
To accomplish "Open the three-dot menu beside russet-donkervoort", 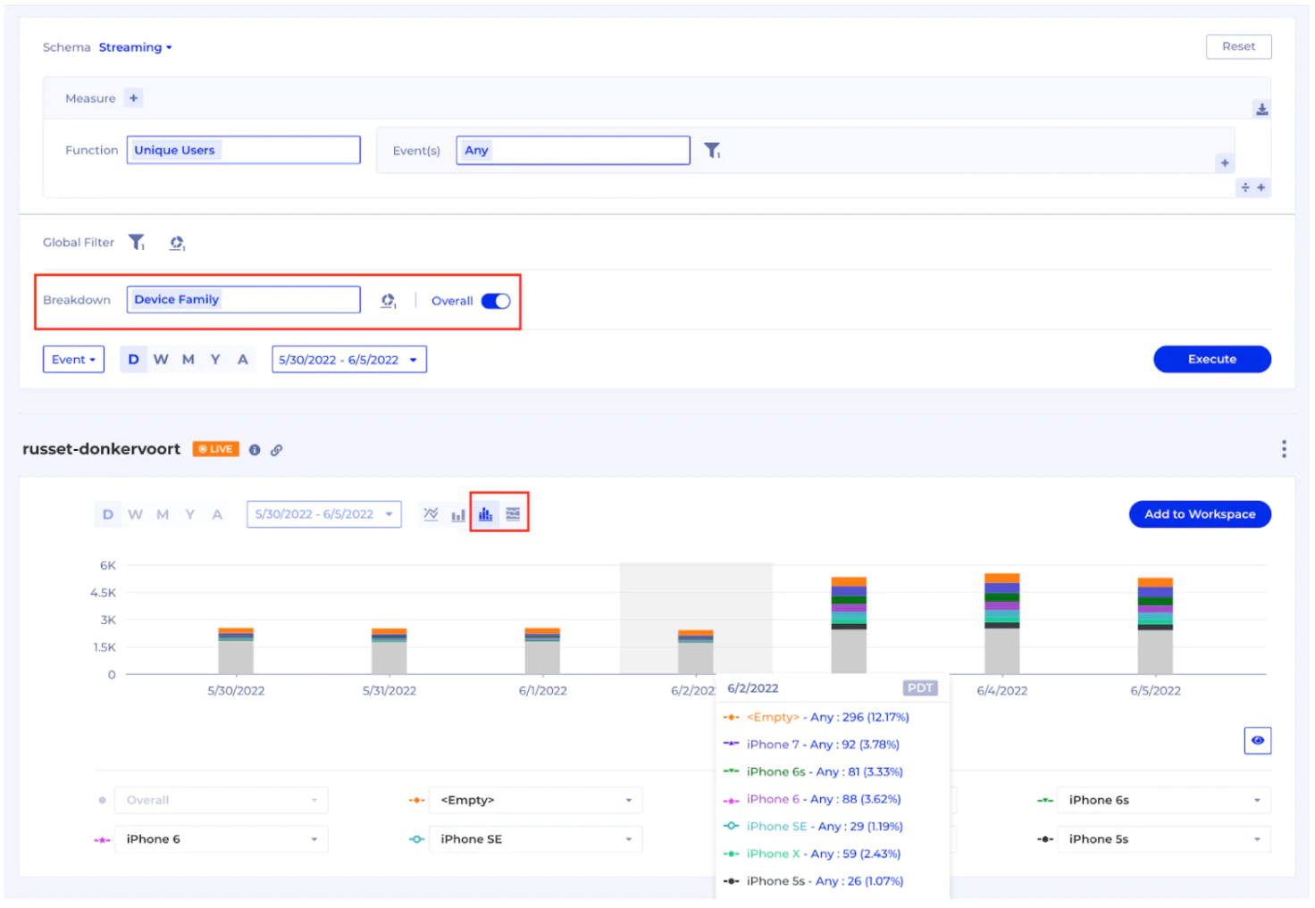I will coord(1284,449).
